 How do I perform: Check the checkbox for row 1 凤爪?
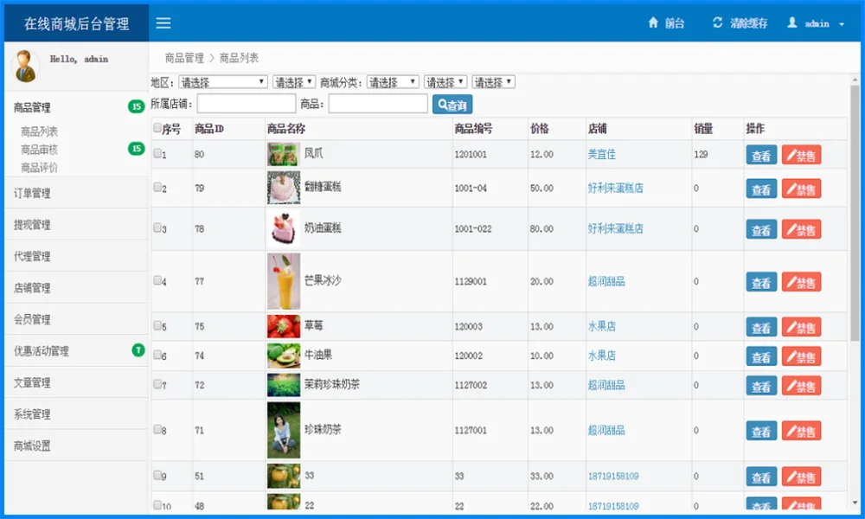157,153
